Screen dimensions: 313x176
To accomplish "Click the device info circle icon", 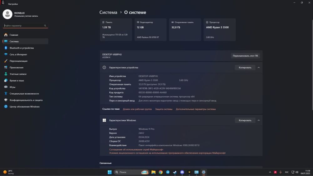I will [x=104, y=68].
